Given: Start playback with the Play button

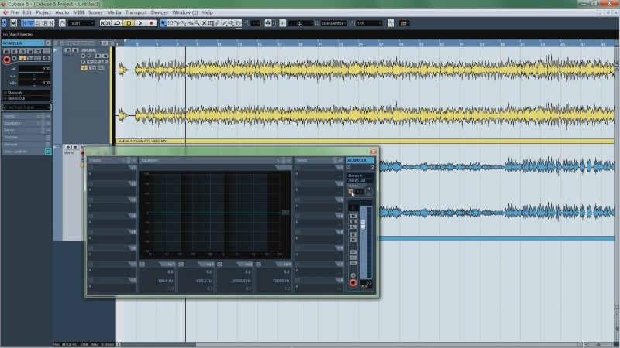Looking at the screenshot, I should [x=140, y=23].
